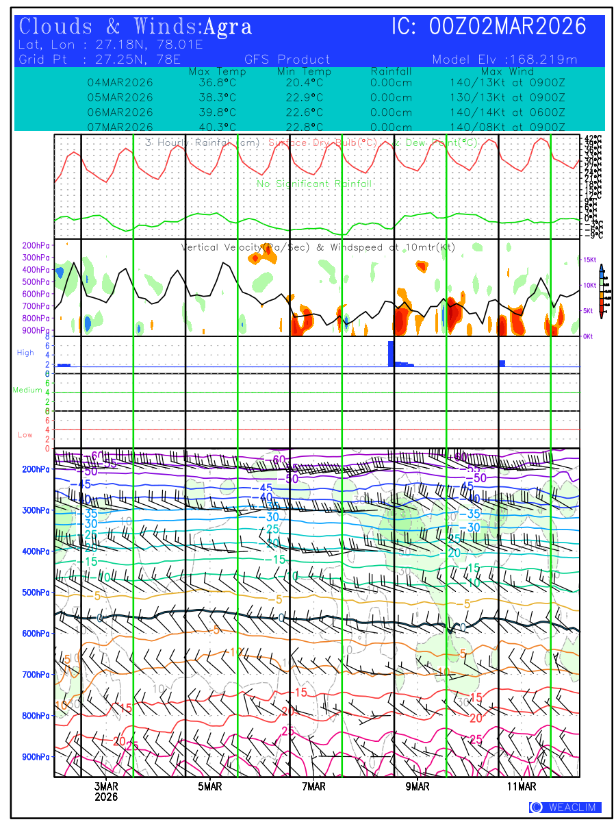Select the Low cloud panel label

pyautogui.click(x=25, y=435)
